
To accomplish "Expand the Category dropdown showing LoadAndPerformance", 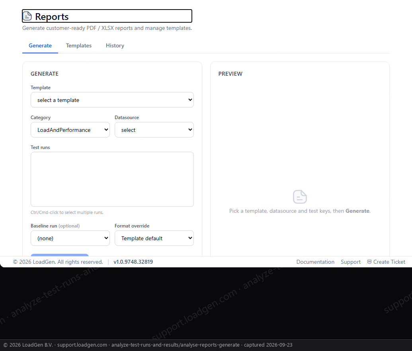I will coord(70,129).
